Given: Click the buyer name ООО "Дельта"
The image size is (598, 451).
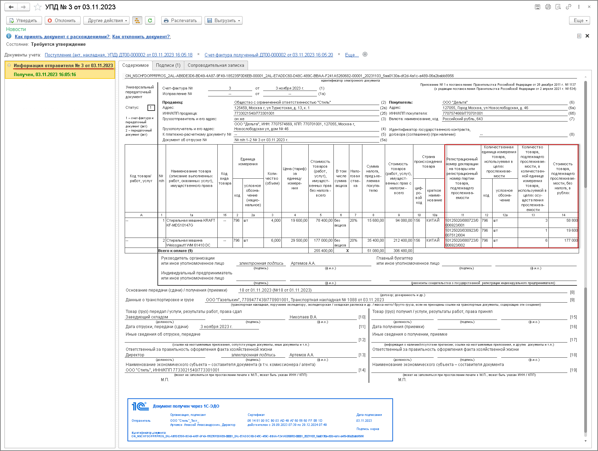Looking at the screenshot, I should tap(505, 102).
